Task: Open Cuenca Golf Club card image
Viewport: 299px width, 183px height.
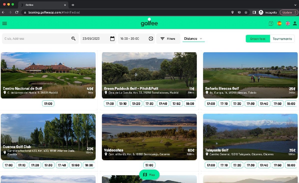Action: tap(48, 137)
